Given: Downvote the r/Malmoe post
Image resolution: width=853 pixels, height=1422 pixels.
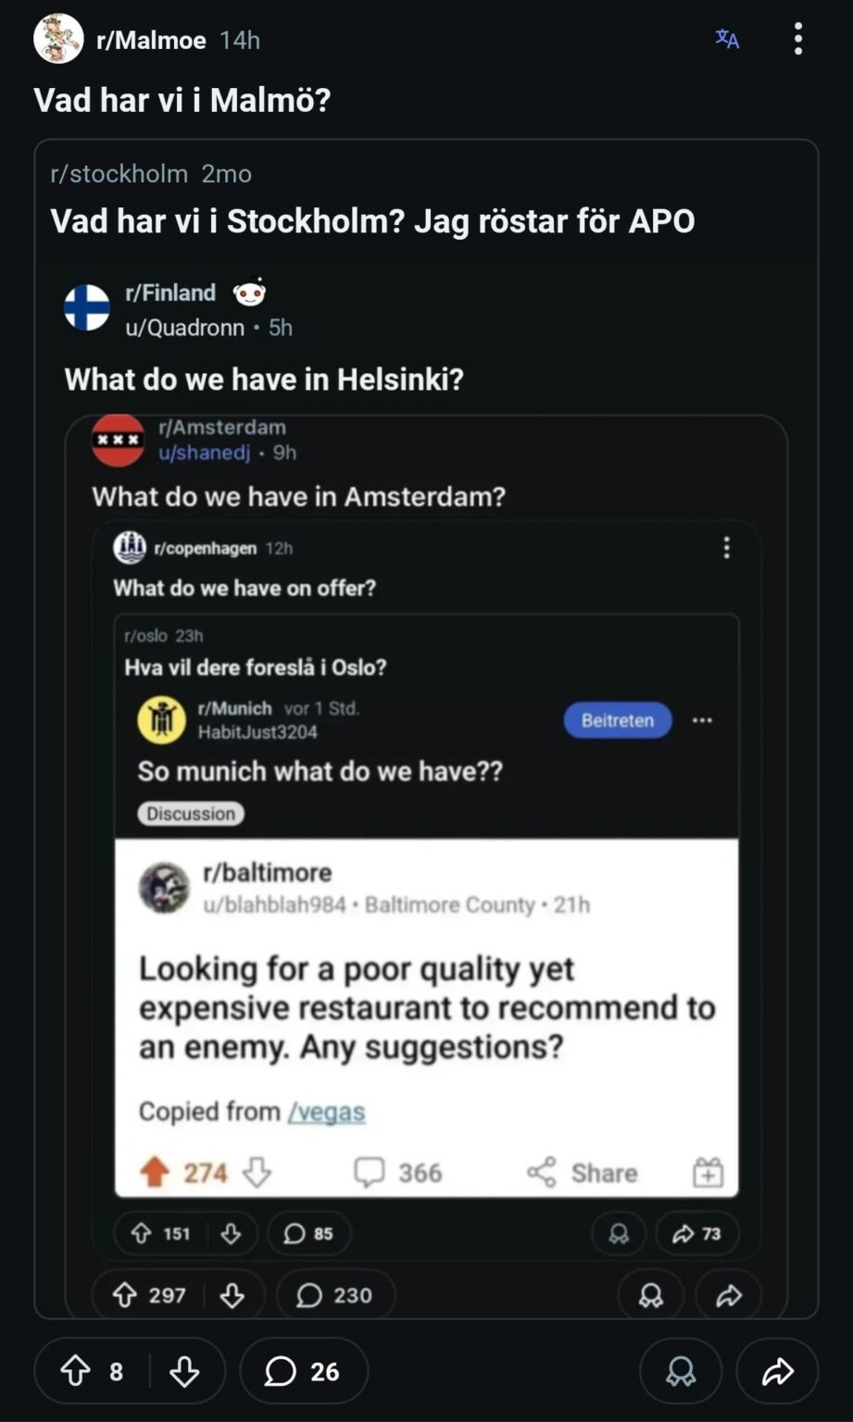Looking at the screenshot, I should [184, 1371].
